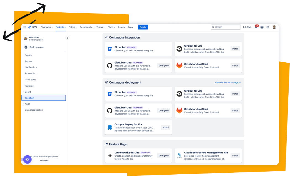Open the Teams dropdown
The image size is (290, 176).
101,27
